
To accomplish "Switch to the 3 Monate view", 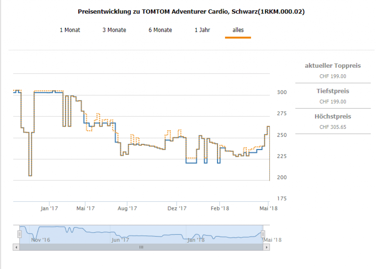I will [x=114, y=30].
